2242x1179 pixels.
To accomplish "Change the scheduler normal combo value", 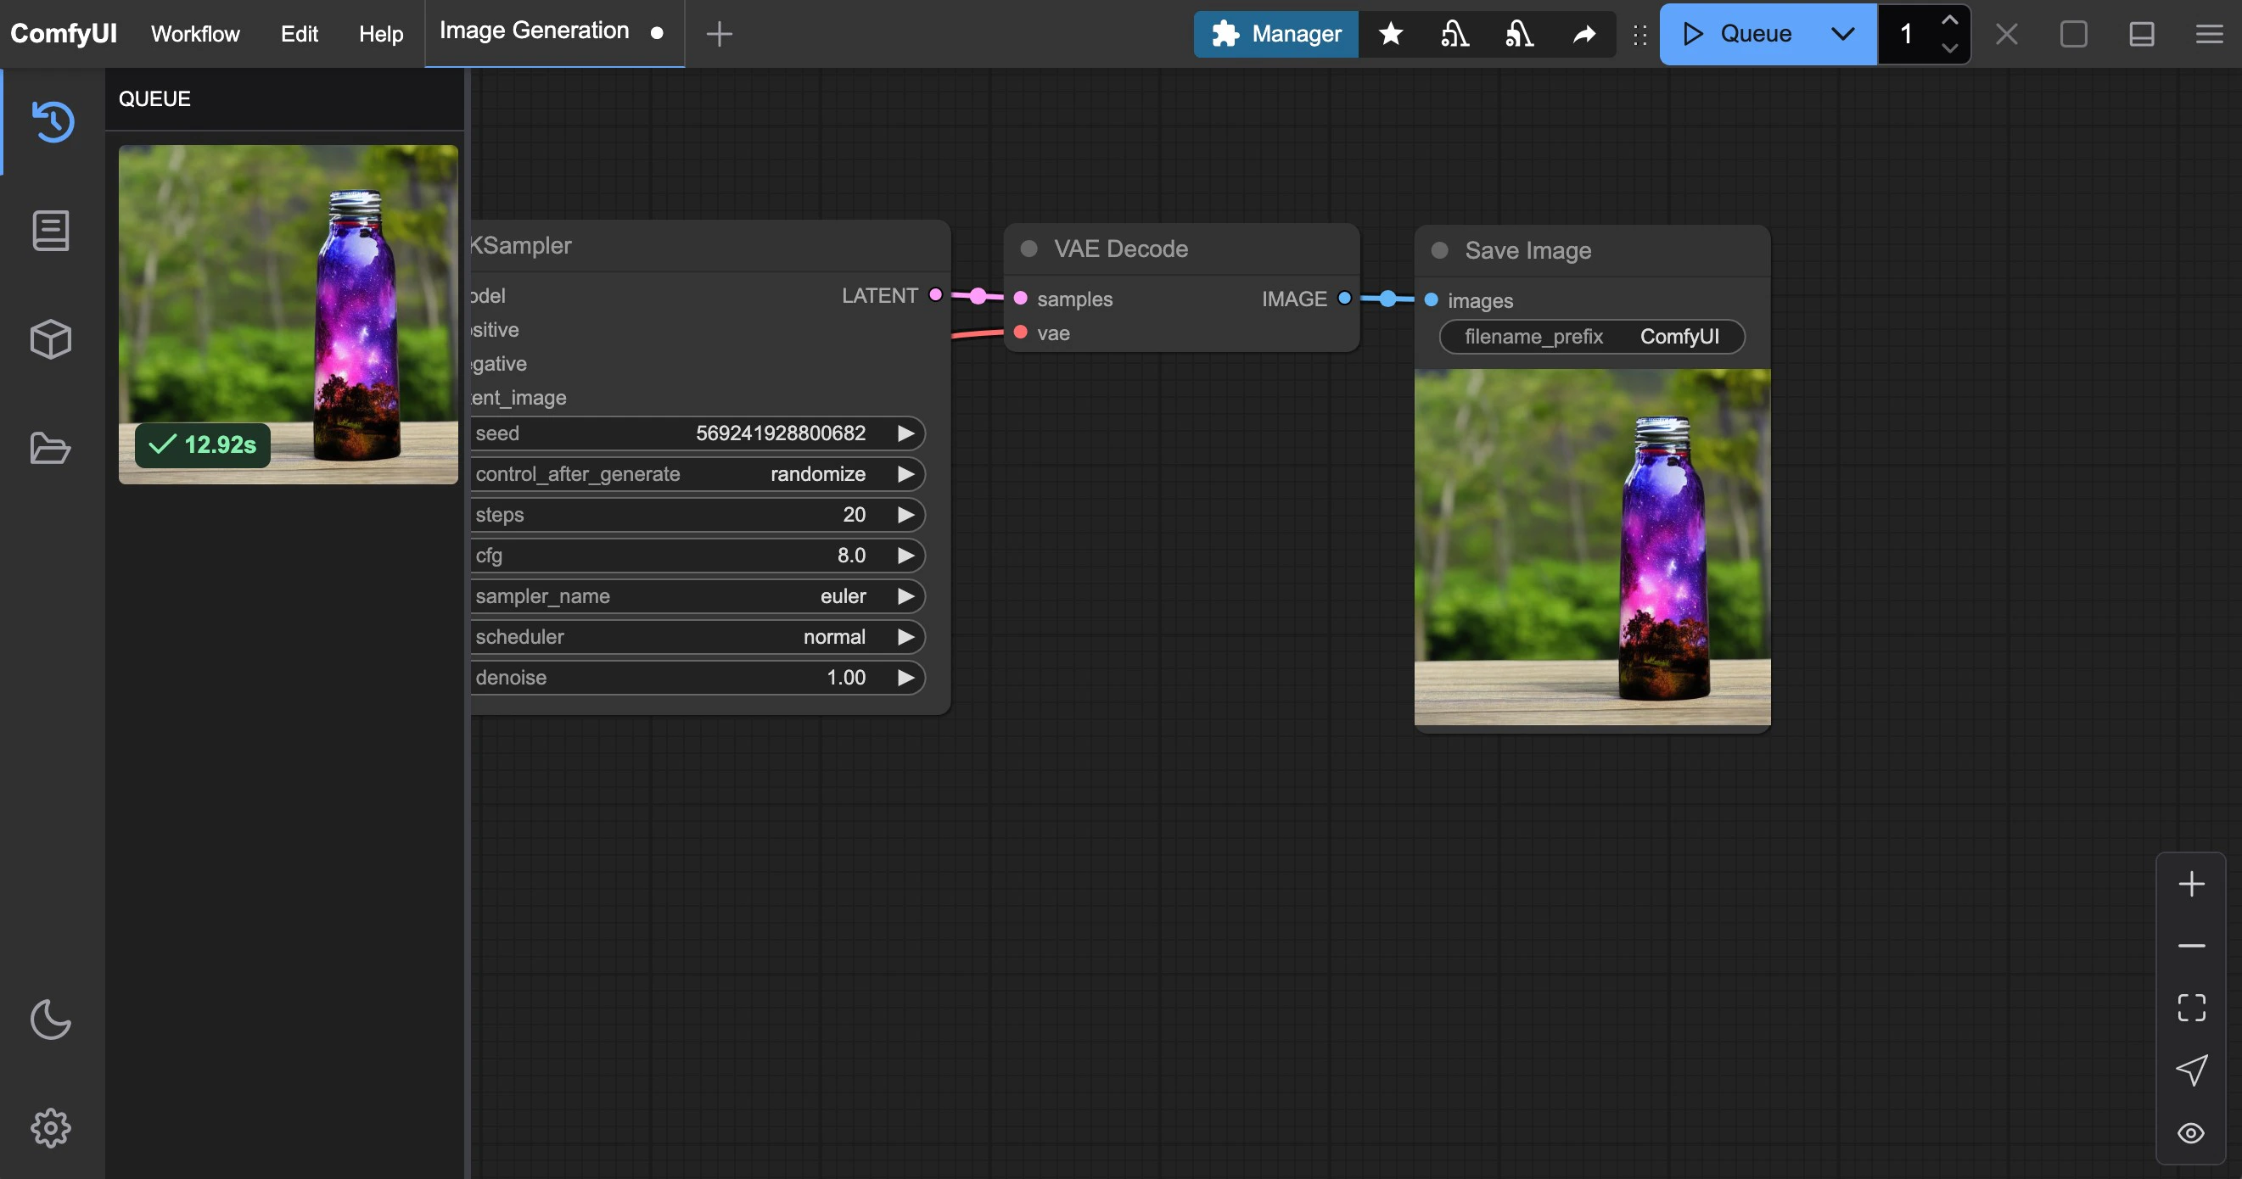I will click(x=696, y=637).
